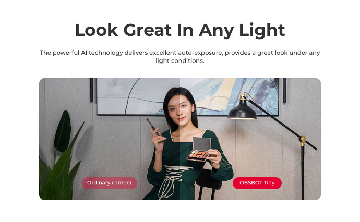This screenshot has height=222, width=360.
Task: Click the word "Light" in the heading
Action: pos(262,31)
